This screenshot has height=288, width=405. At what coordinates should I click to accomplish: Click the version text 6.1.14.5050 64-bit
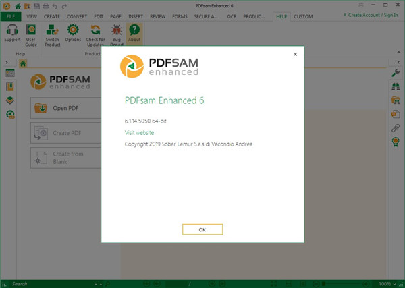(x=145, y=121)
